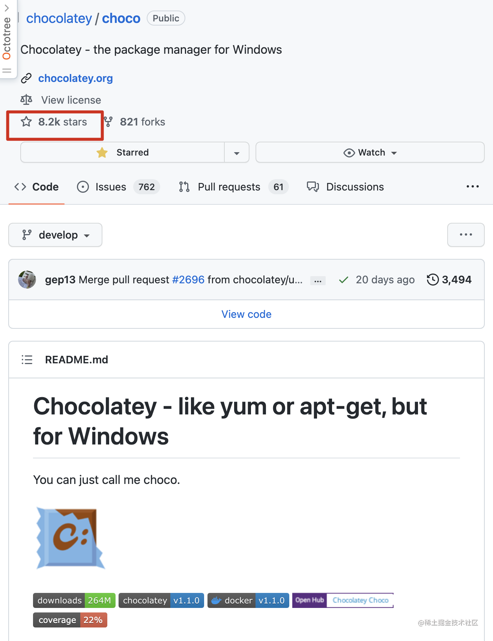The image size is (493, 641).
Task: Click gep13's avatar picture
Action: tap(27, 280)
